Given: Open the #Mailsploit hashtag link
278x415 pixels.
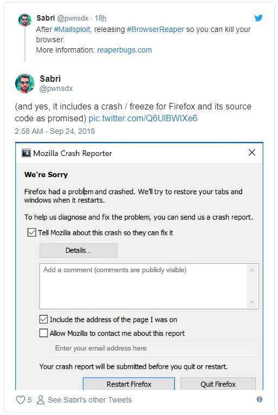Looking at the screenshot, I should coord(72,29).
